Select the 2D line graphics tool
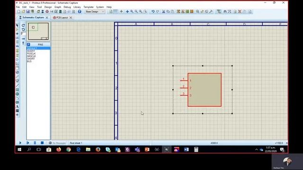Screen dimensions: 303x170 click(17, 85)
